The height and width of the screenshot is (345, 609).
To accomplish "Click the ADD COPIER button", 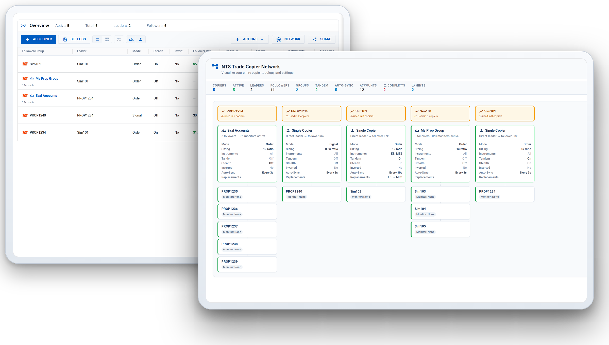I will [38, 39].
